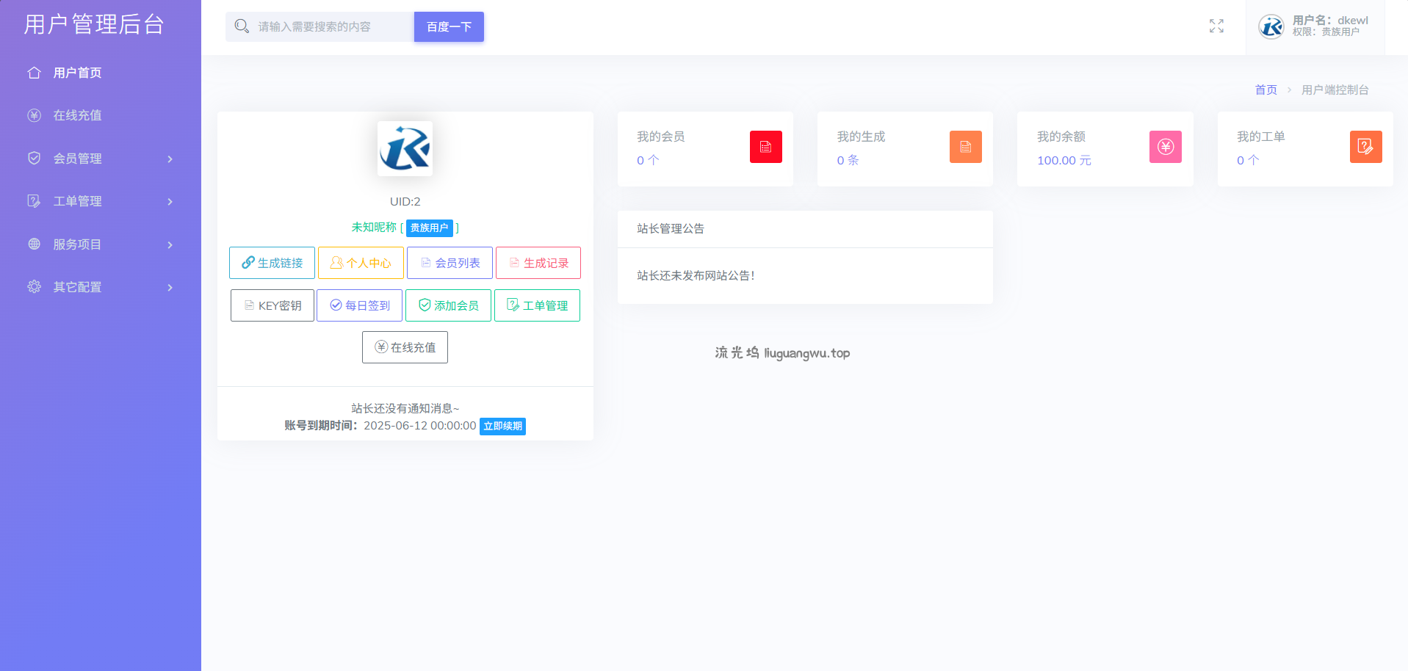Click the magnifier search icon

242,26
